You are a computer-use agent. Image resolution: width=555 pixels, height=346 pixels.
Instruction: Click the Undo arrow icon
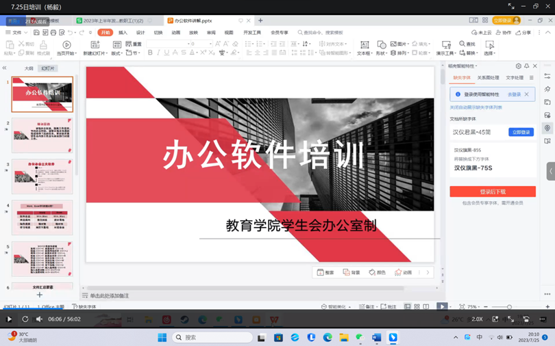click(70, 33)
